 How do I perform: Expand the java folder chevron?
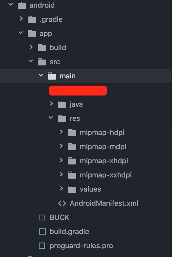(51, 103)
